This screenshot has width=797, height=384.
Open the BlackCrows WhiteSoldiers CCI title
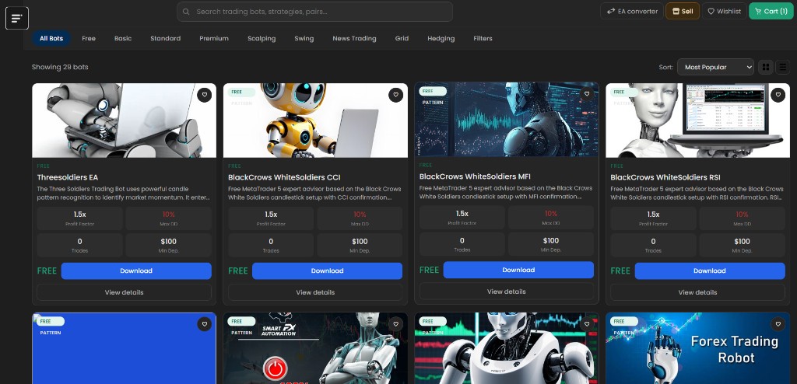click(x=284, y=177)
